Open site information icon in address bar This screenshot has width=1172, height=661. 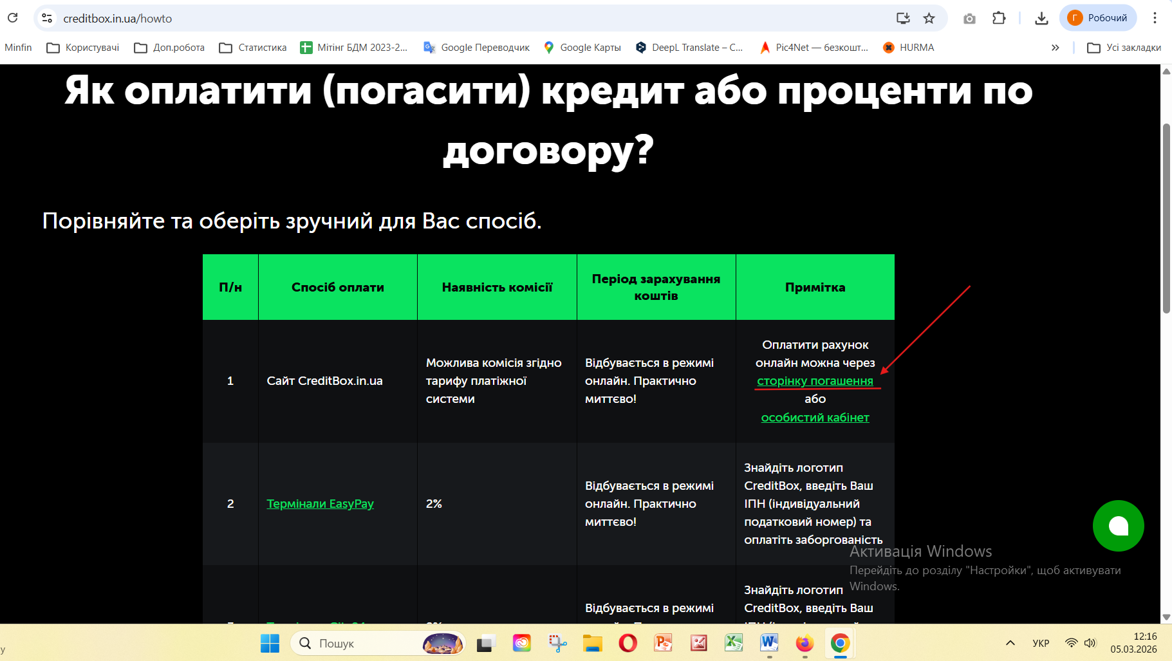[47, 18]
